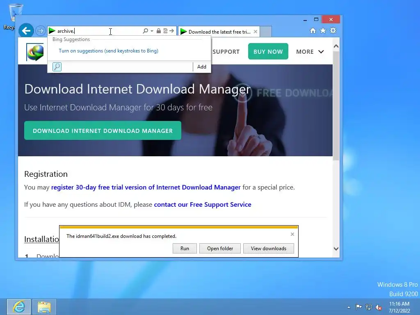Open contact our Free Support Service link
Viewport: 420px width, 315px height.
(203, 205)
